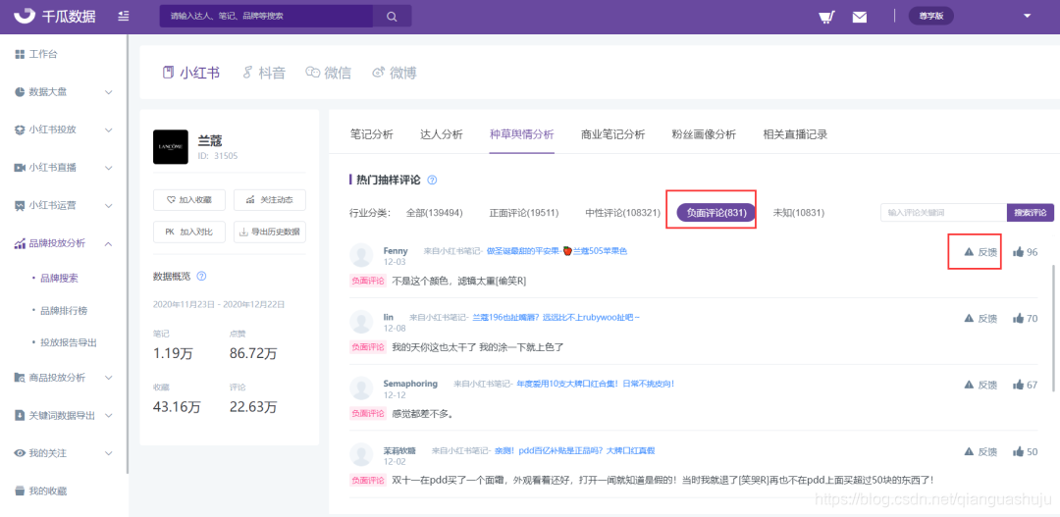This screenshot has height=517, width=1060.
Task: Expand the 小红书投放 menu
Action: point(64,129)
